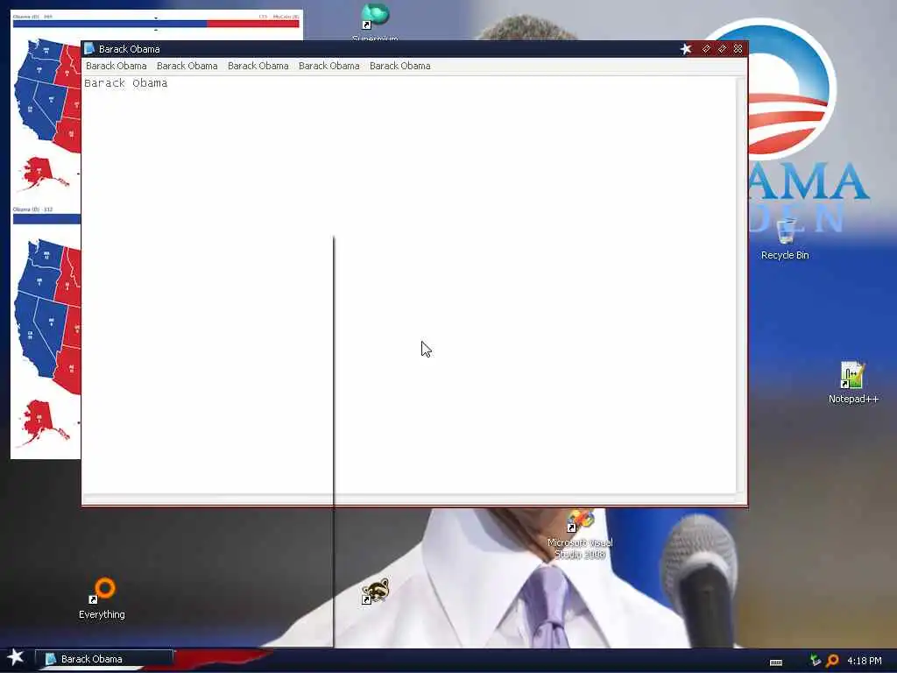
Task: Select the Microsoft Visual Studio 2008 shortcut
Action: point(580,535)
